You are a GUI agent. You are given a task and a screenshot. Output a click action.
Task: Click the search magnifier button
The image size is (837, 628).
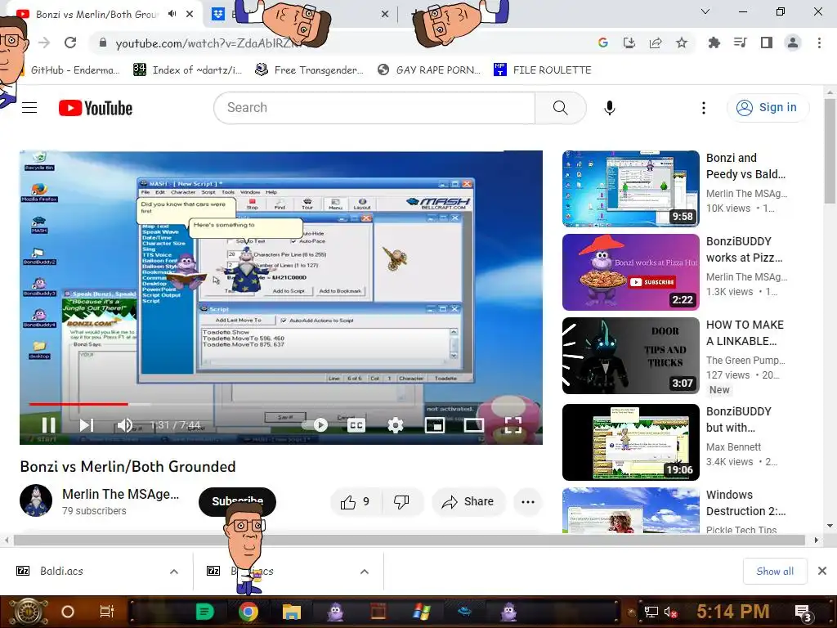point(561,108)
